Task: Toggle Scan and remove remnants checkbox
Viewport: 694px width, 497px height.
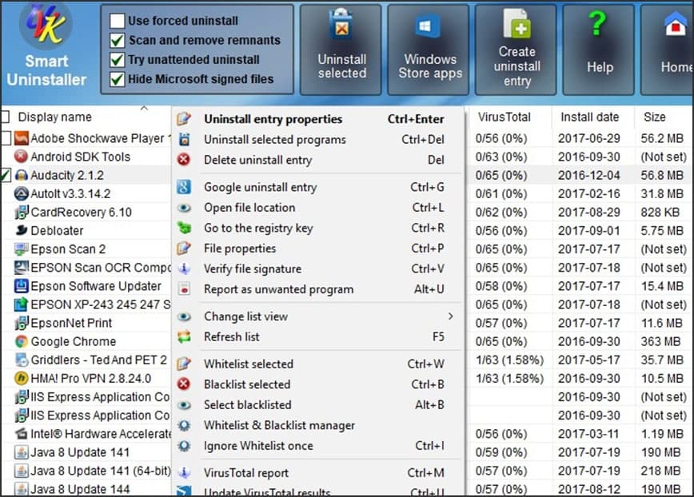Action: [118, 40]
